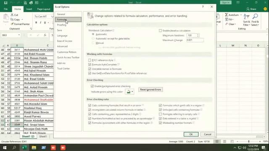
Task: Switch to Sheet1 worksheet tab
Action: [x=43, y=136]
